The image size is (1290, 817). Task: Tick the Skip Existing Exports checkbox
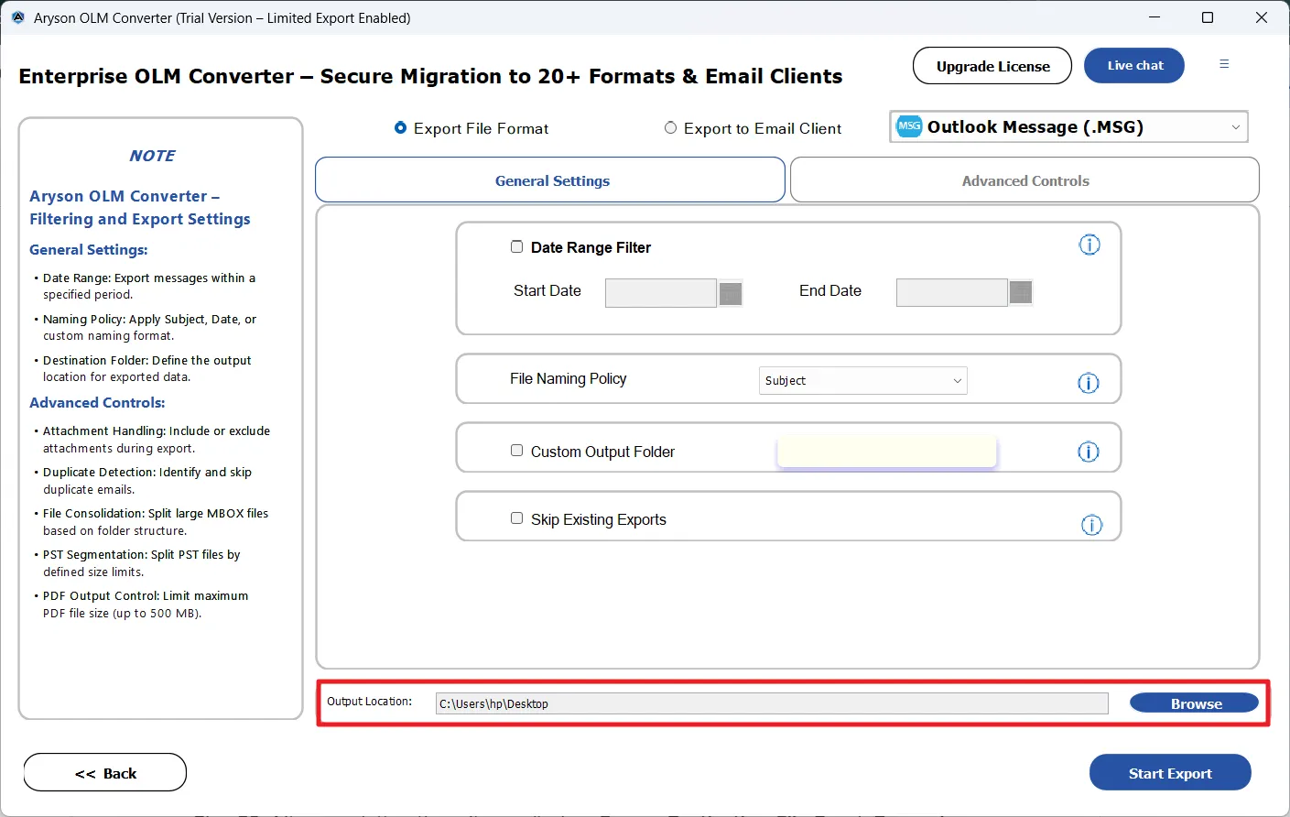point(516,518)
